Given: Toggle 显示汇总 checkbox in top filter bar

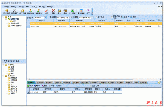Looking at the screenshot, I should click(x=96, y=17).
